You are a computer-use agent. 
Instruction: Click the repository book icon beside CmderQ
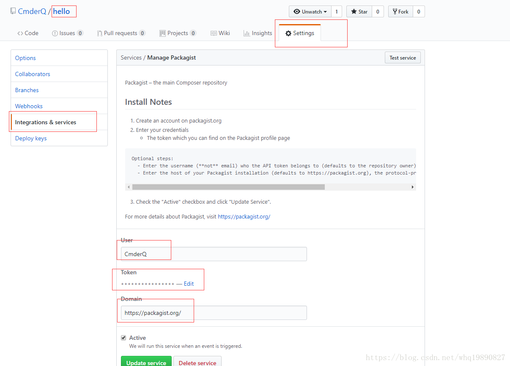pos(13,11)
